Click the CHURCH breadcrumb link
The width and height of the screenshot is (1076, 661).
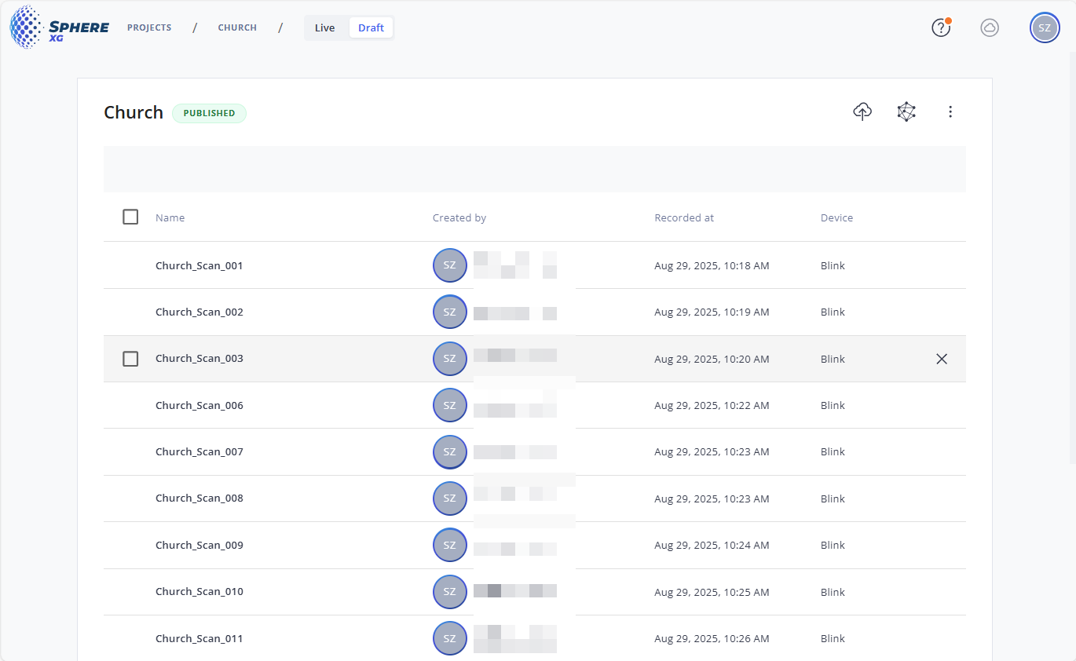pos(237,27)
